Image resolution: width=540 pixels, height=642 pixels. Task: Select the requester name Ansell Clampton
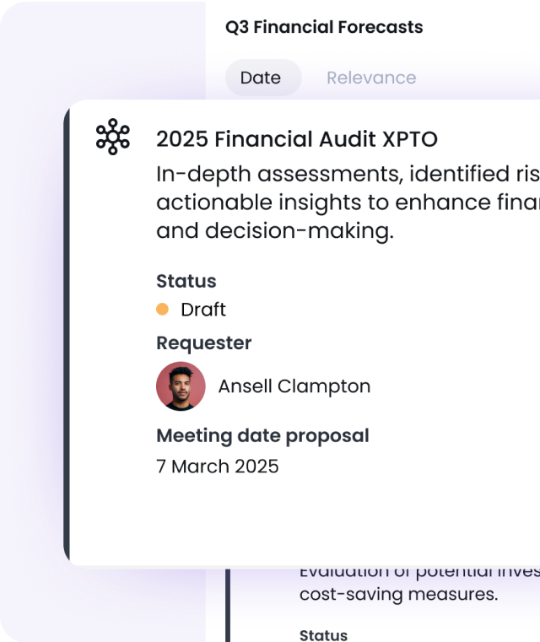pos(294,386)
